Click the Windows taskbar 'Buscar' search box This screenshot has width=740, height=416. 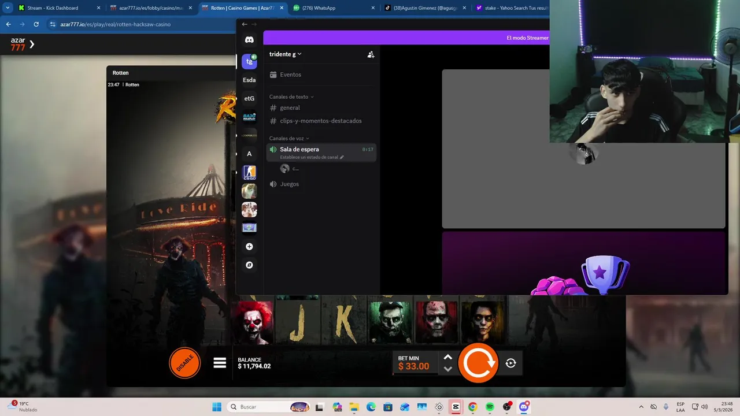(269, 407)
